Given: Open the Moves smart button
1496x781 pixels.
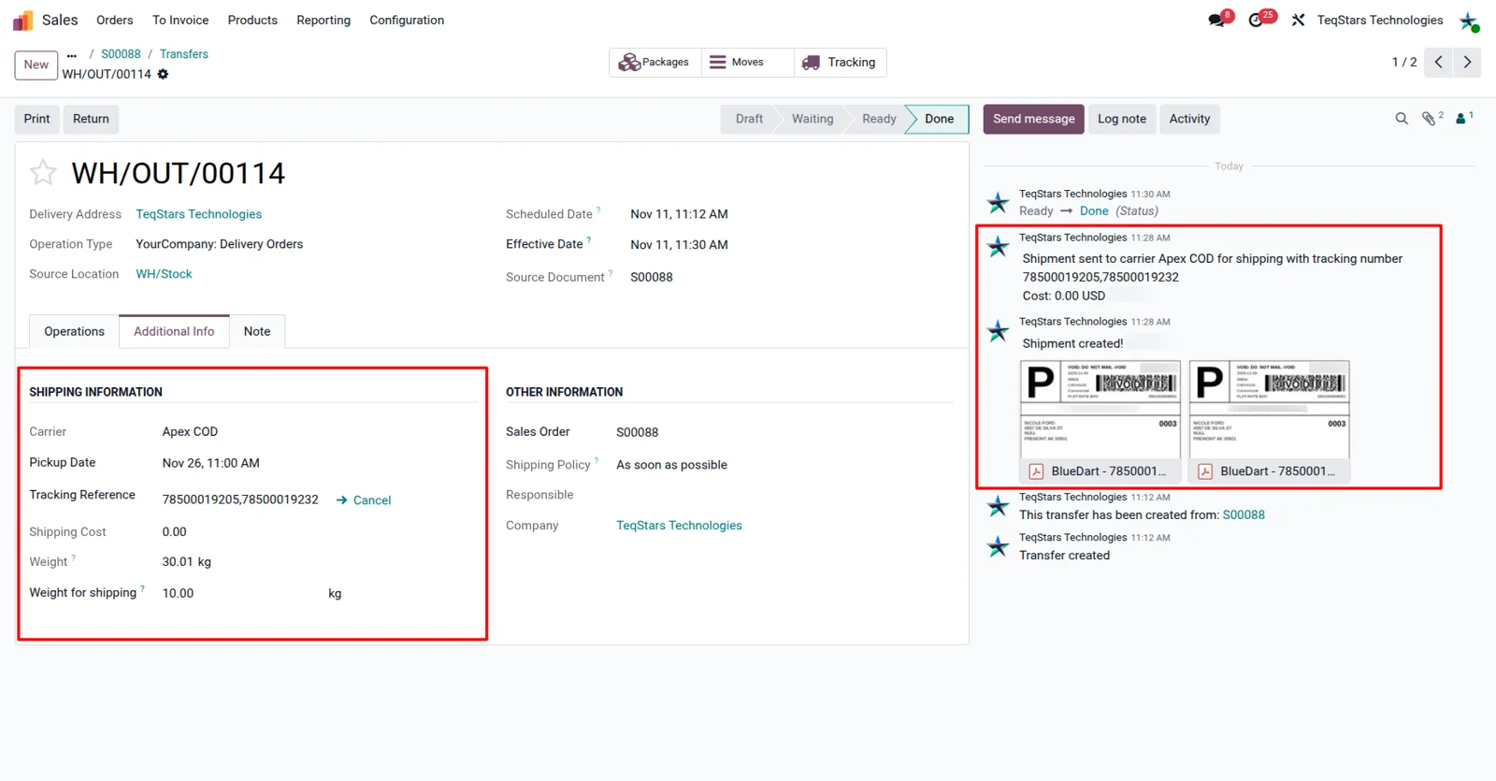Looking at the screenshot, I should (x=747, y=62).
